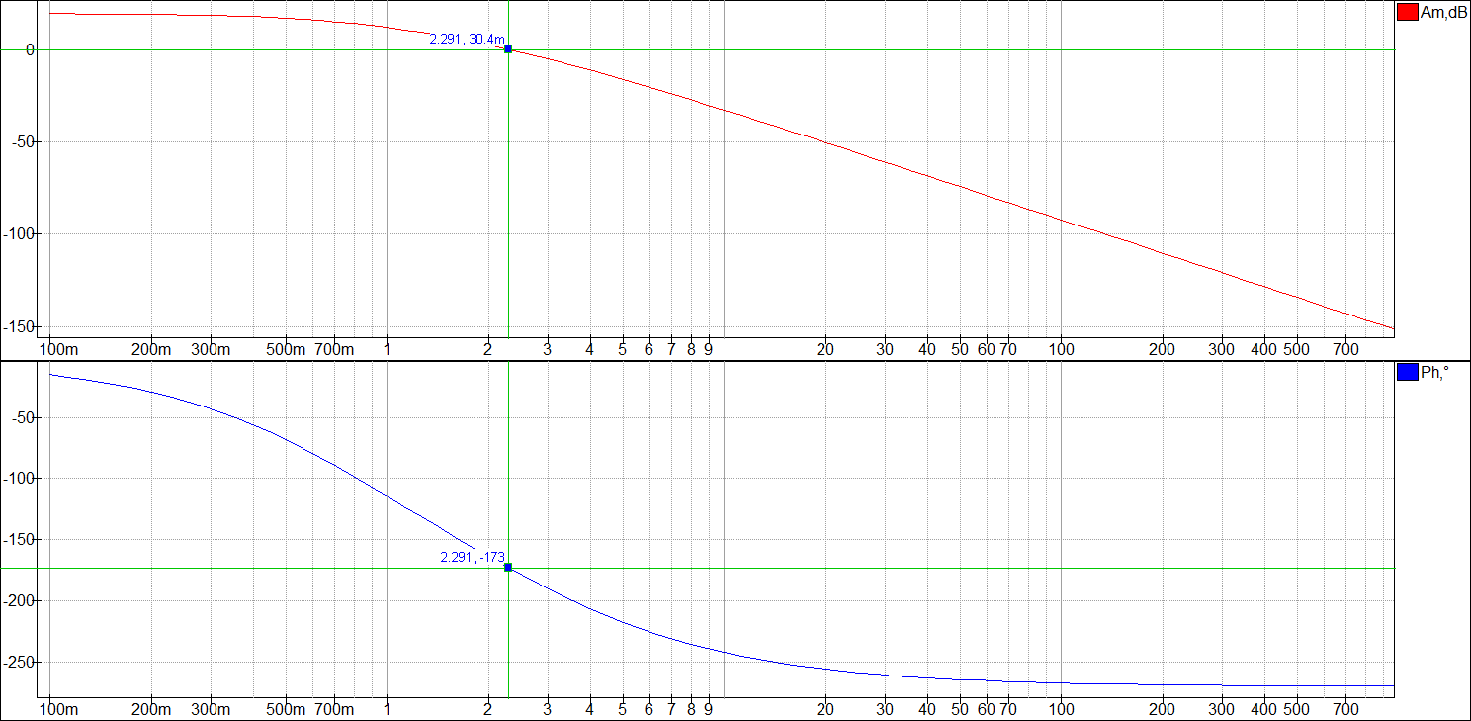Click the -150 y-axis label on the magnitude plot
Viewport: 1471px width, 721px height.
click(19, 325)
